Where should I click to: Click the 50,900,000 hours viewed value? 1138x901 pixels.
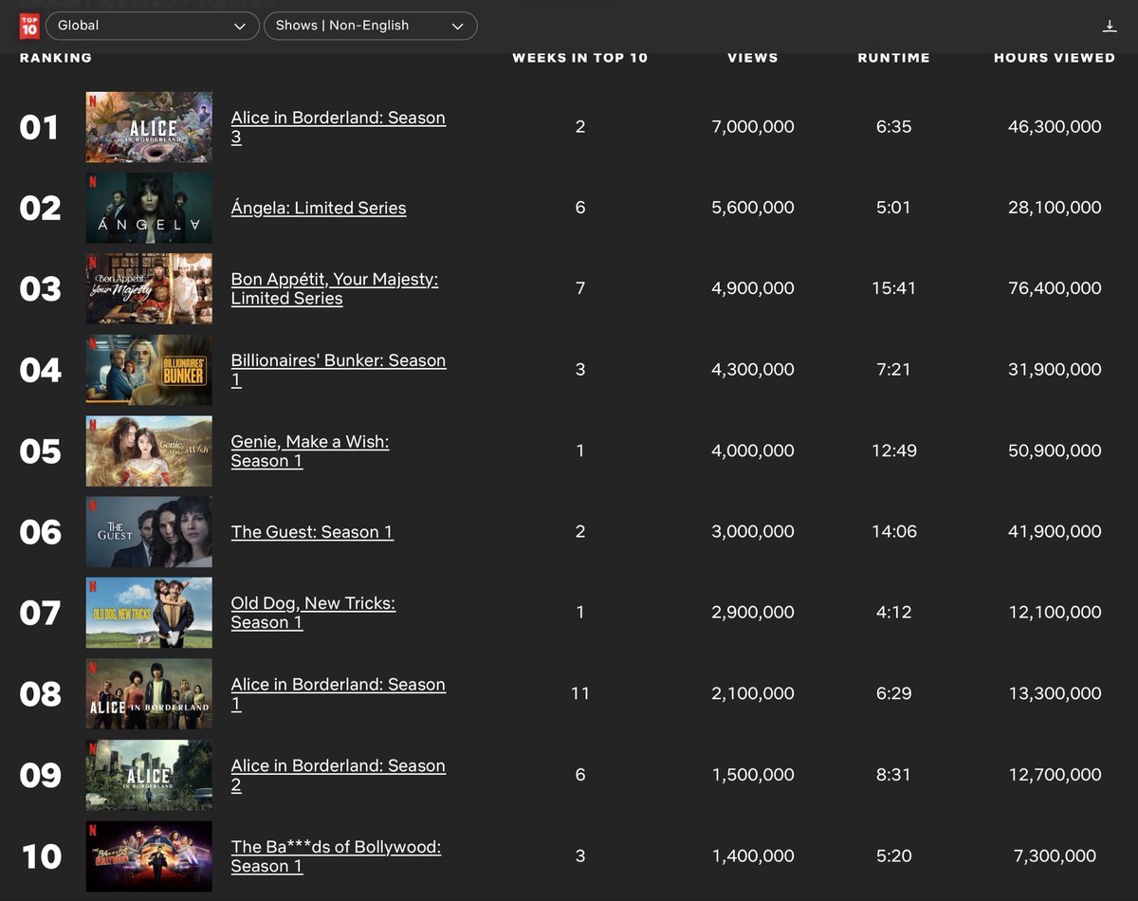1055,450
